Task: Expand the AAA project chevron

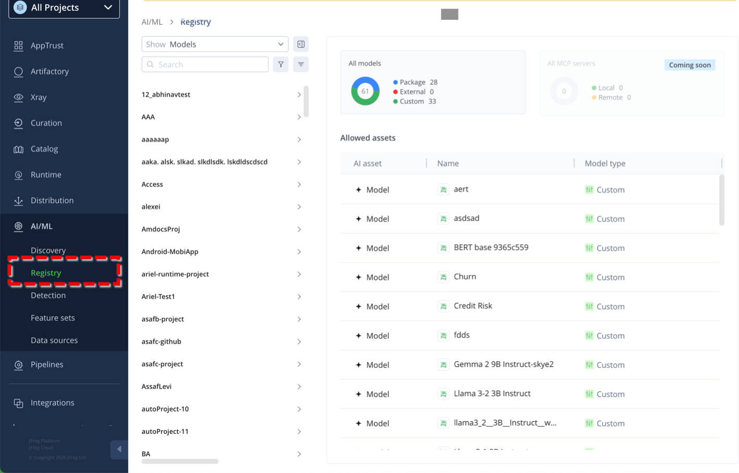Action: coord(299,117)
